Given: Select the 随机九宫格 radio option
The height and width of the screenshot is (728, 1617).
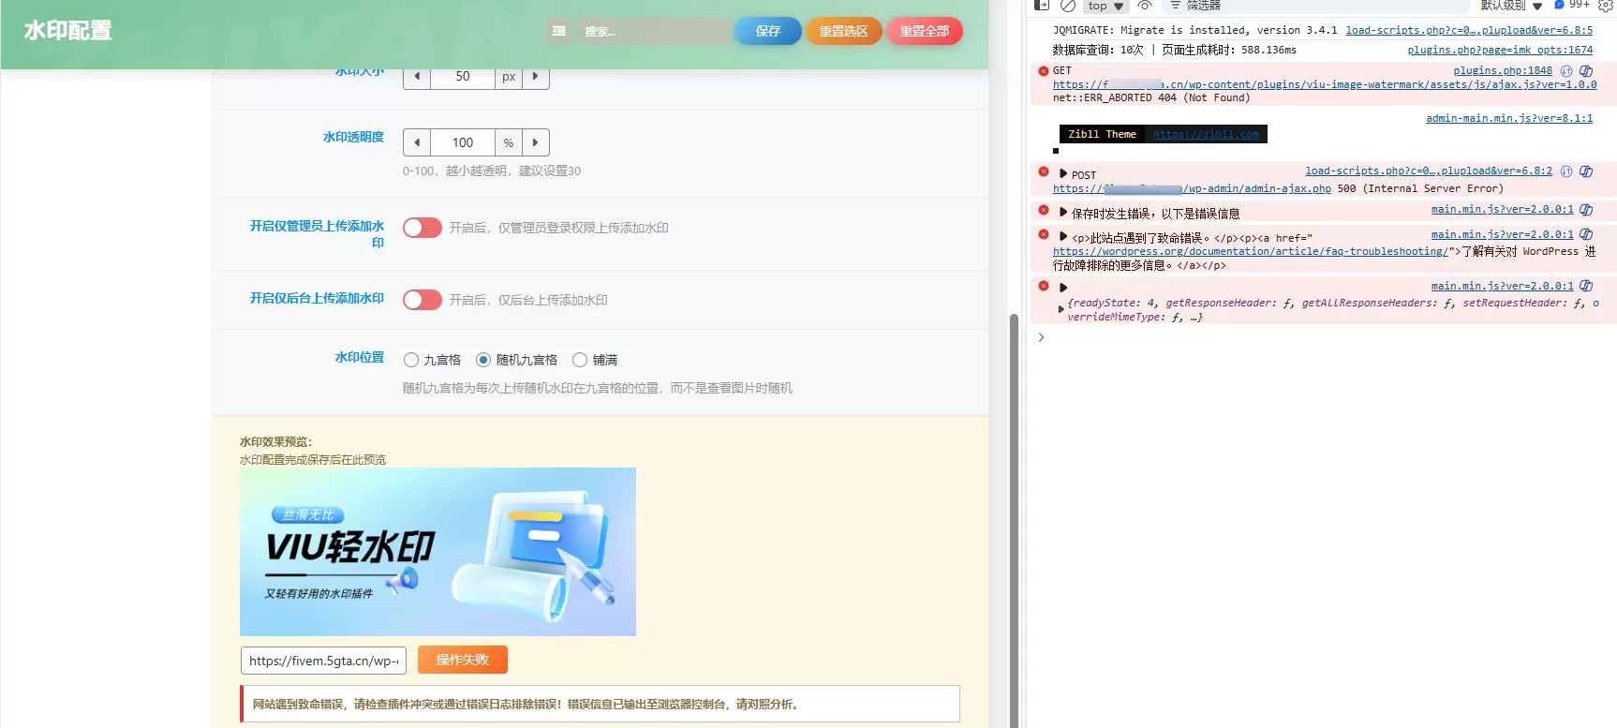Looking at the screenshot, I should click(483, 360).
